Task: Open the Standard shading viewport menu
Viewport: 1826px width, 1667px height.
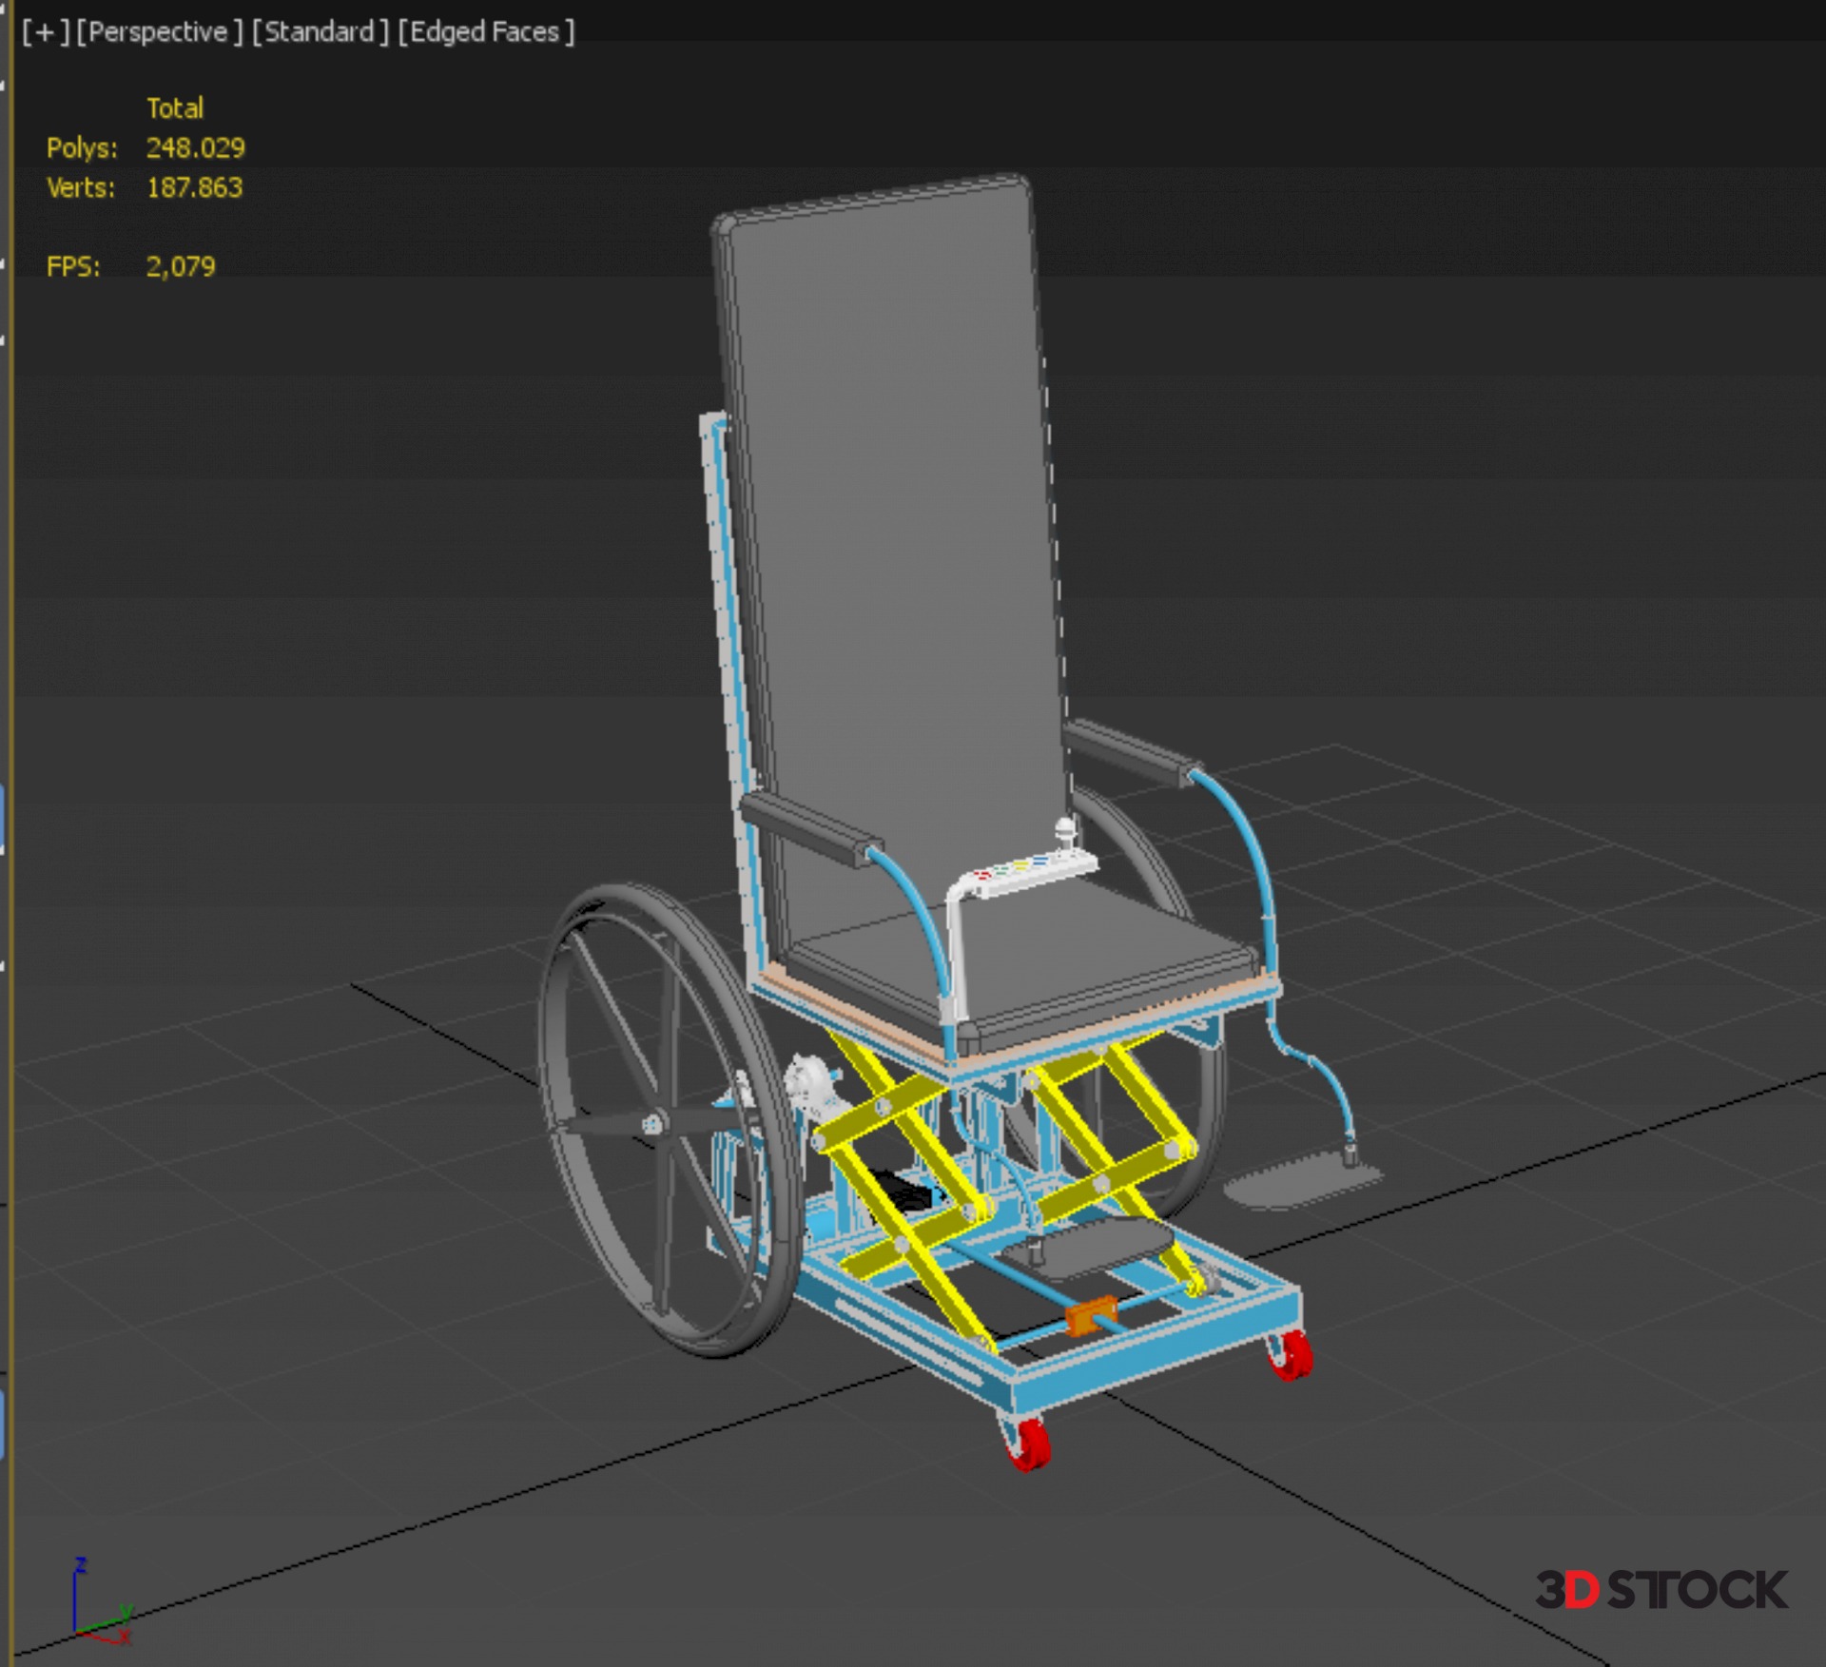Action: click(320, 32)
